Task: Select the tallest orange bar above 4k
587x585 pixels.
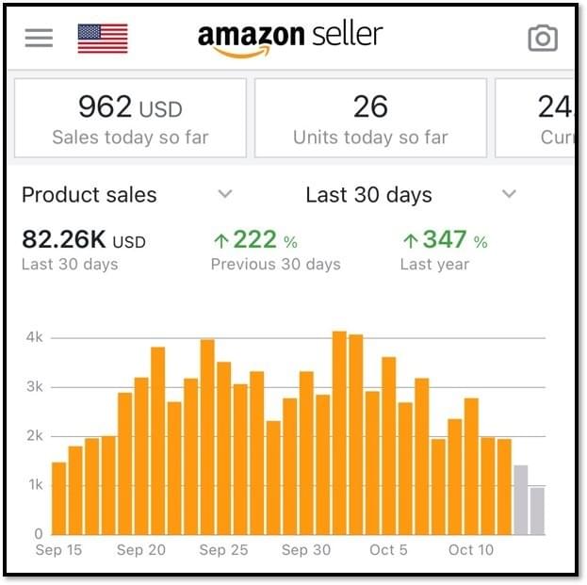Action: [x=339, y=432]
